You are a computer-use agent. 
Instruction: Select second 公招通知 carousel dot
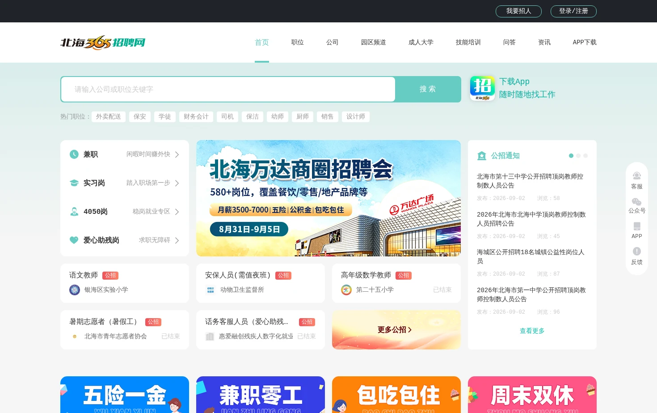coord(578,156)
